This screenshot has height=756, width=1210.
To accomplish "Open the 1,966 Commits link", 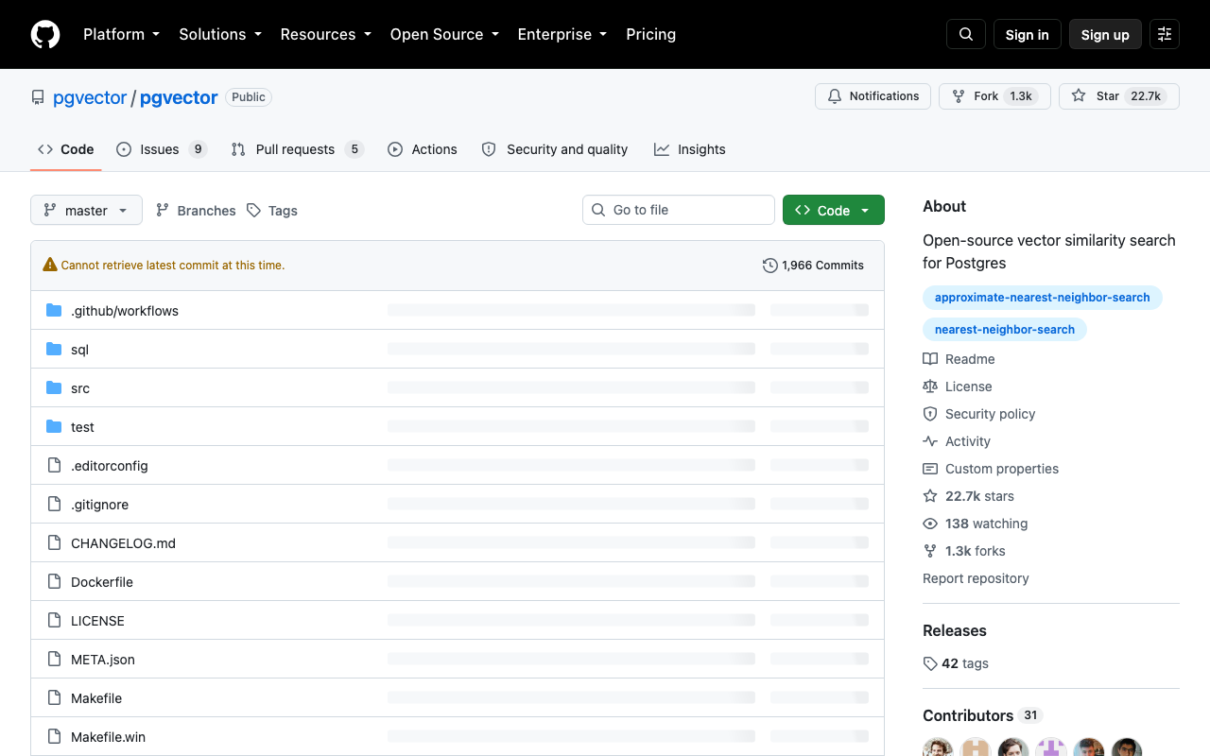I will tap(813, 266).
